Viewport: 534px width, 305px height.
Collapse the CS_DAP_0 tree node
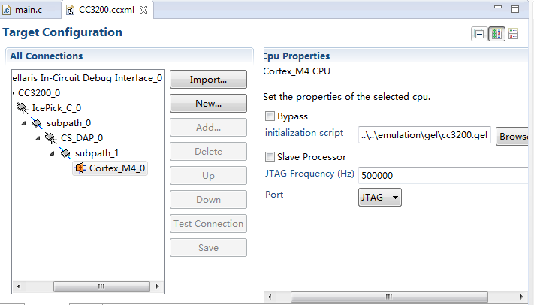point(38,138)
